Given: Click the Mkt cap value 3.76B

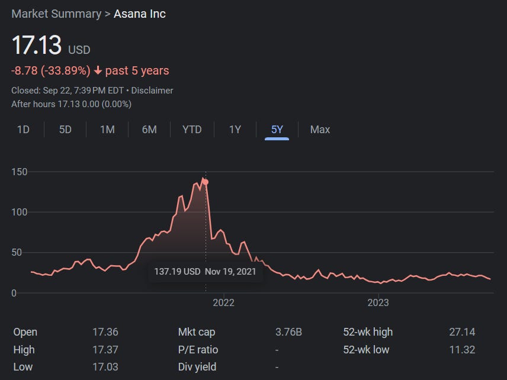Looking at the screenshot, I should coord(289,332).
